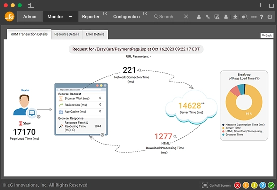Click the Redirection (ms) row
Screen dimensions: 277x190
pos(81,105)
